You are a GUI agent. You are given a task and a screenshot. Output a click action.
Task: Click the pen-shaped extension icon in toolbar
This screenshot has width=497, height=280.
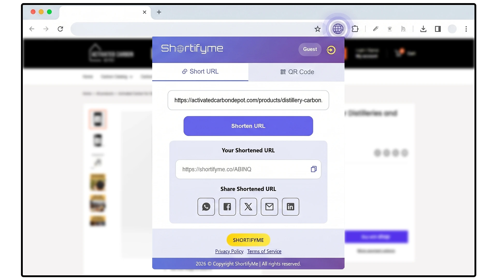(376, 29)
